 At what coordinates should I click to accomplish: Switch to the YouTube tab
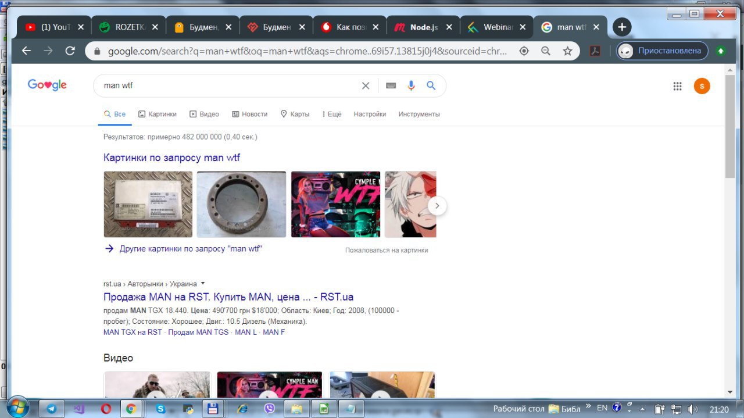[x=54, y=27]
